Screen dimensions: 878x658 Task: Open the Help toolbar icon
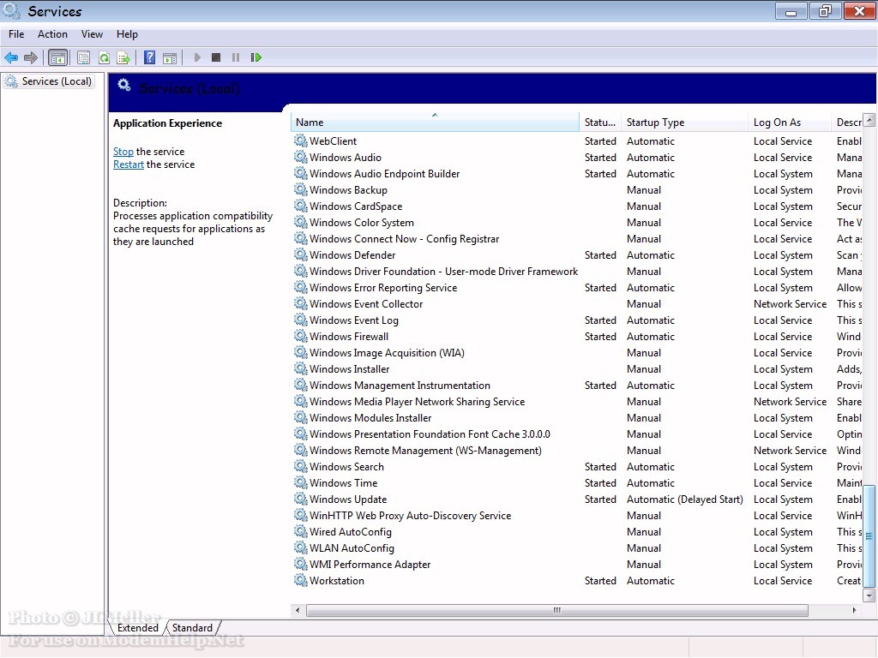[149, 57]
